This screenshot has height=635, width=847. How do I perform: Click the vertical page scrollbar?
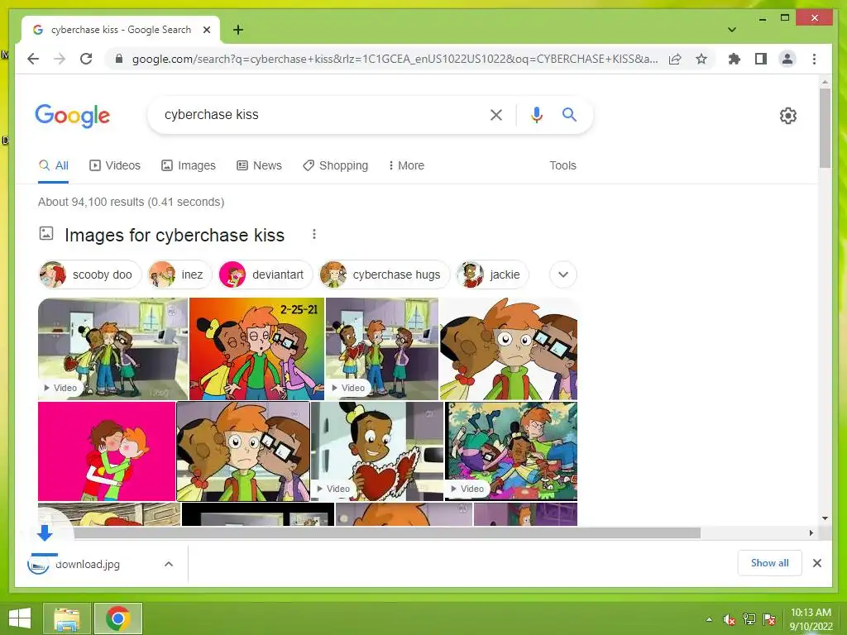825,127
